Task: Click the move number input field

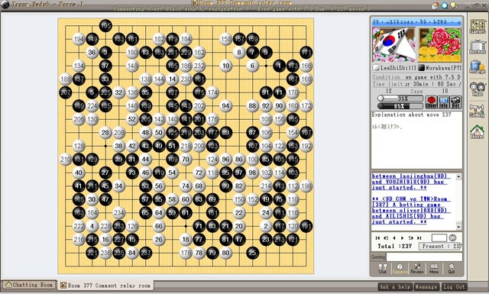Action: point(439,238)
